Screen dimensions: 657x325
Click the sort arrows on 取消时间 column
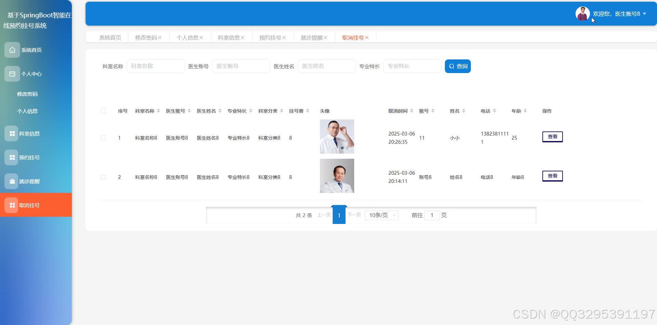point(412,111)
